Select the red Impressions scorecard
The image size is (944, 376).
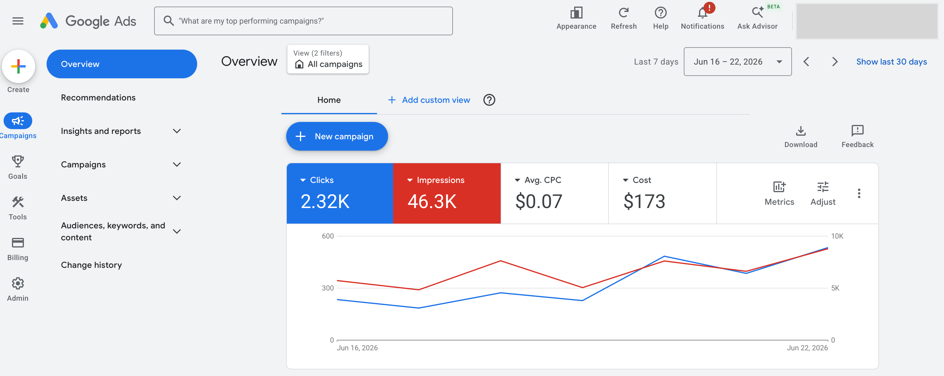pyautogui.click(x=447, y=193)
